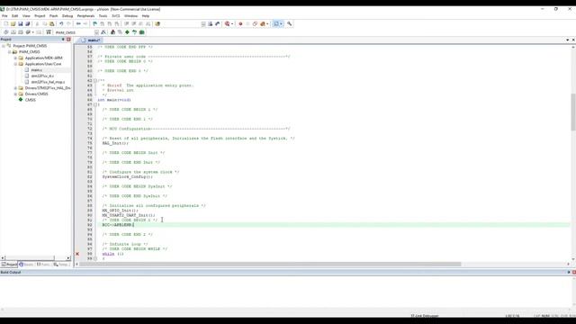Open the Flash menu
This screenshot has height=324, width=576.
coord(54,16)
